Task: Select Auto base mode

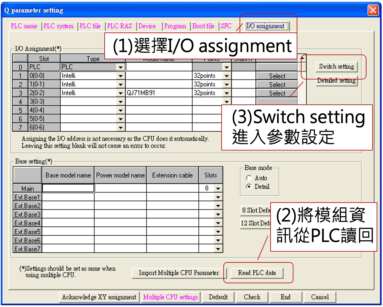Action: click(249, 178)
